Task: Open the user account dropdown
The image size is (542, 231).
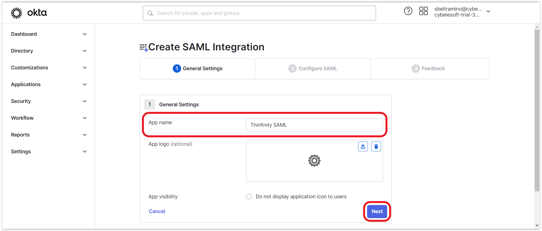Action: coord(462,12)
